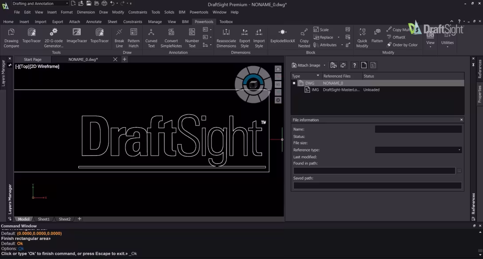Print the drawing using the printer icon
Screen dimensions: 483x259
pos(104,4)
